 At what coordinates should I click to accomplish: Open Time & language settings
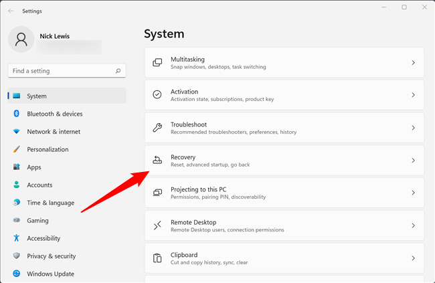[x=50, y=203]
